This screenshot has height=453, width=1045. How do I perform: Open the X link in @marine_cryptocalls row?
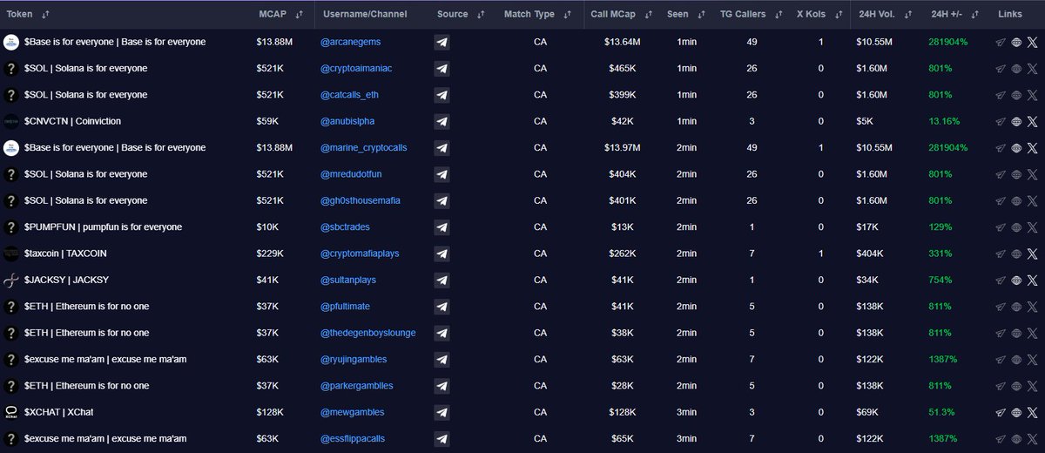click(x=1033, y=147)
